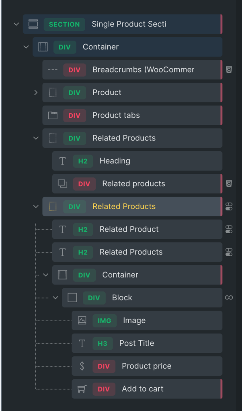242x411 pixels.
Task: Click the CSS3 icon beside Related products element
Action: click(x=229, y=184)
